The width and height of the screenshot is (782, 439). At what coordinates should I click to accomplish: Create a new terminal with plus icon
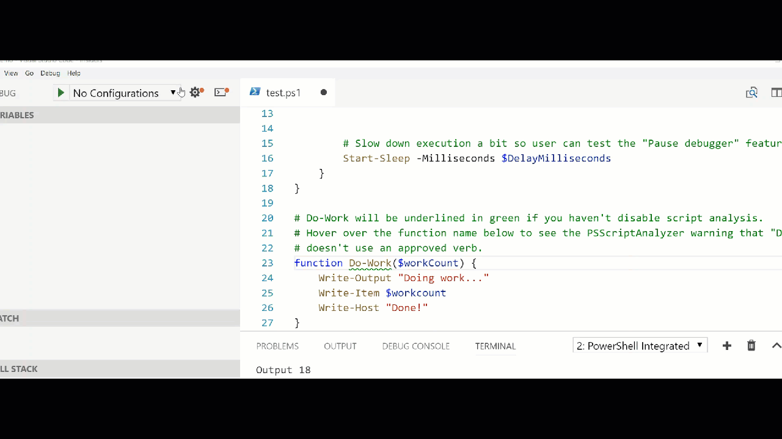(x=726, y=346)
